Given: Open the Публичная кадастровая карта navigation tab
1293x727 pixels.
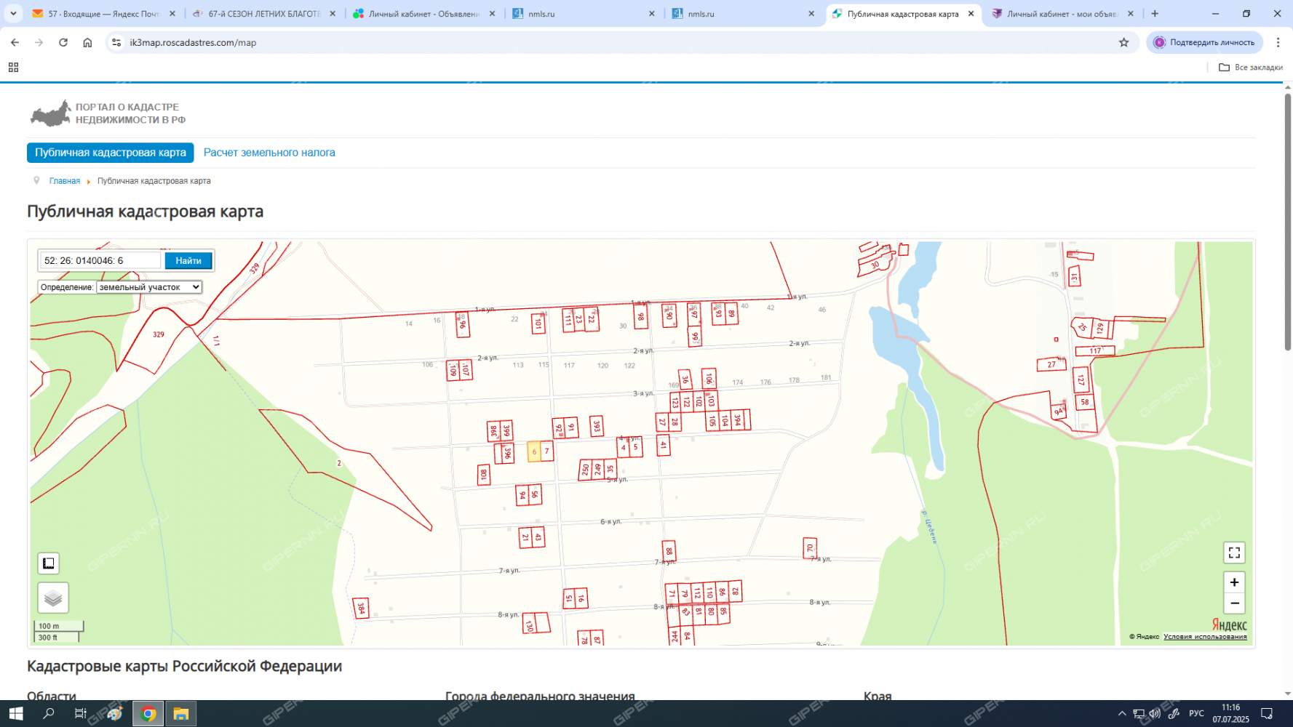Looking at the screenshot, I should [x=111, y=153].
